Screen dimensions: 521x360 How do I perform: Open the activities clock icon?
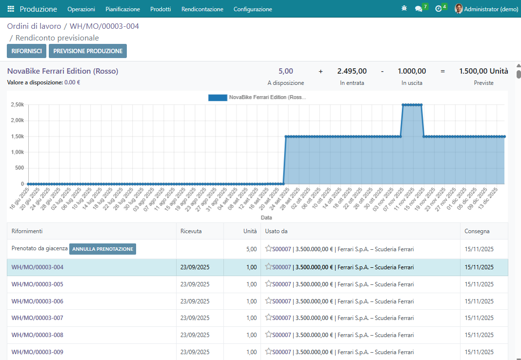[x=438, y=9]
